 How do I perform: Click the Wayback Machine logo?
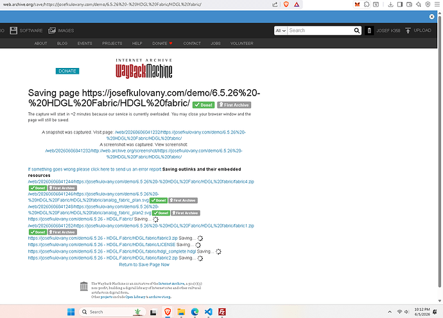[144, 69]
